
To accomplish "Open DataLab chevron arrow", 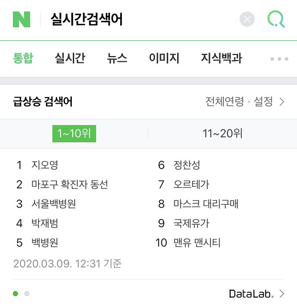I will tap(282, 294).
